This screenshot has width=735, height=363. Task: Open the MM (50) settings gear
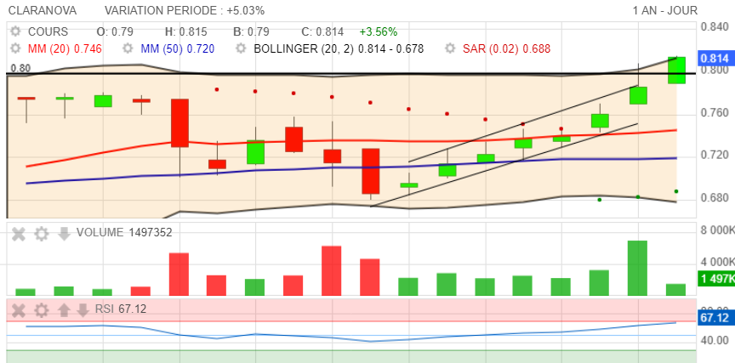(x=128, y=48)
